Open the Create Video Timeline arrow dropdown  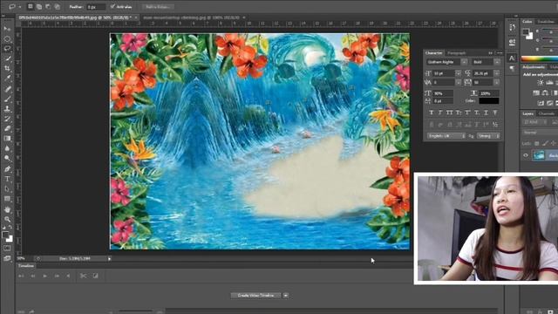coord(286,296)
